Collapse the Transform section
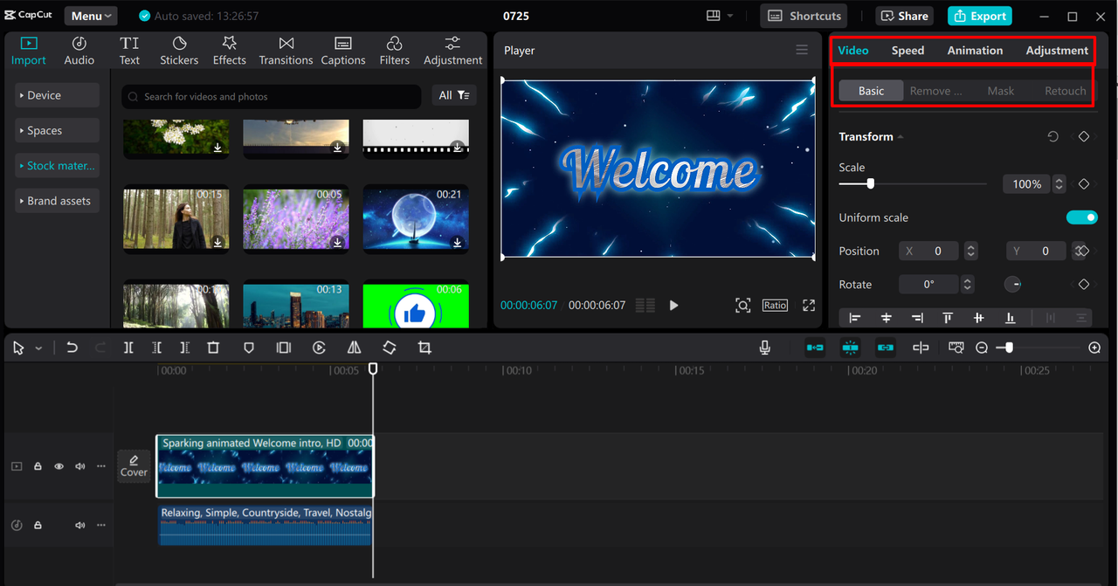 (901, 137)
